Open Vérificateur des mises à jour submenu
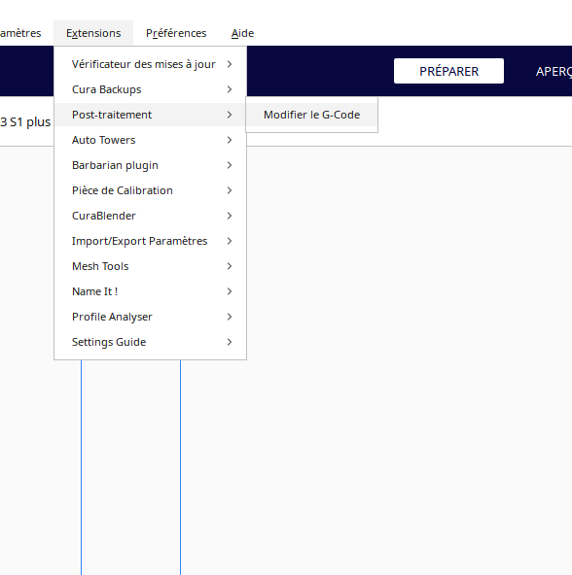Screen dimensions: 572x575 150,64
